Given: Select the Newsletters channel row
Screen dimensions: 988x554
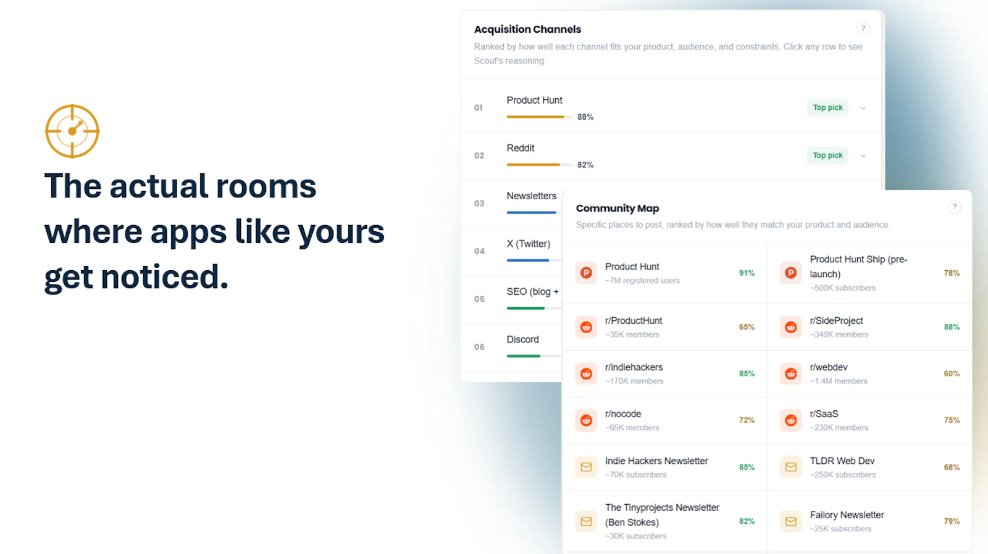Looking at the screenshot, I should tap(511, 204).
